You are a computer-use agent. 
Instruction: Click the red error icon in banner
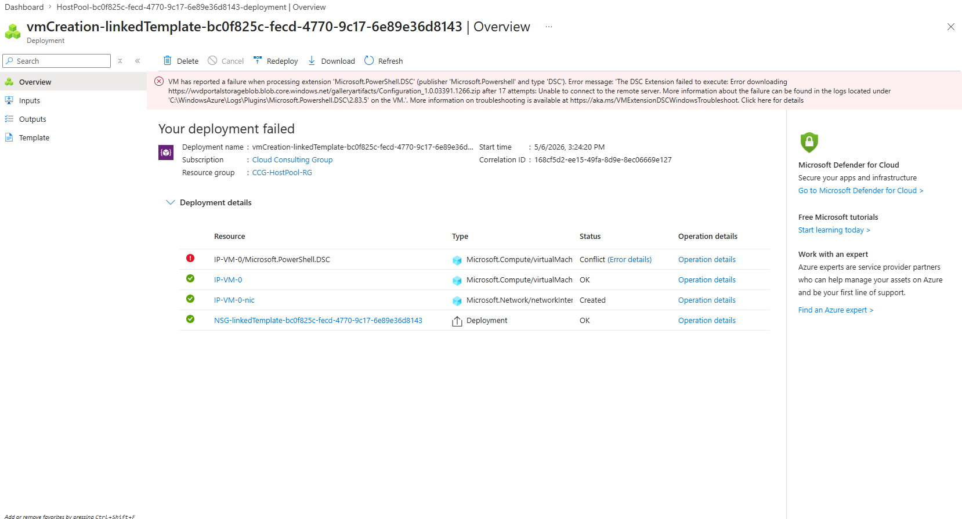point(159,81)
